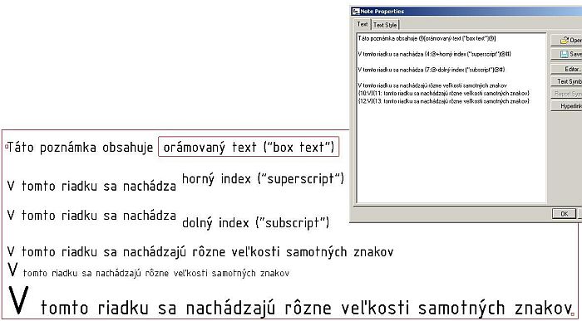
Task: Click in the note text editing area
Action: 451,118
